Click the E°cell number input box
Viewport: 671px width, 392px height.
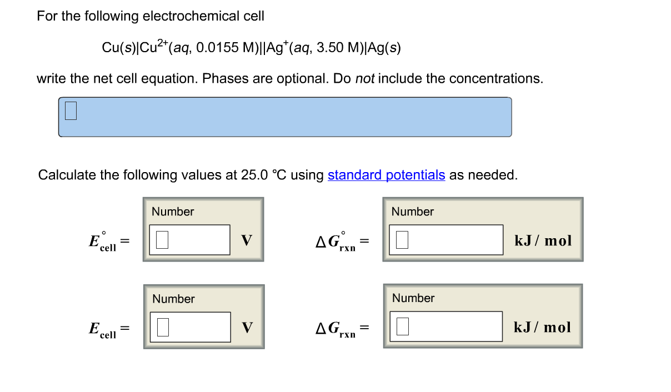pos(190,239)
